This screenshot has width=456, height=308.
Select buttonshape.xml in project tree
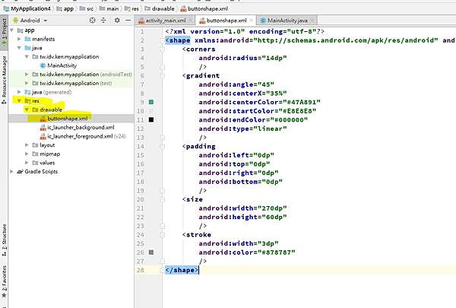pos(64,119)
